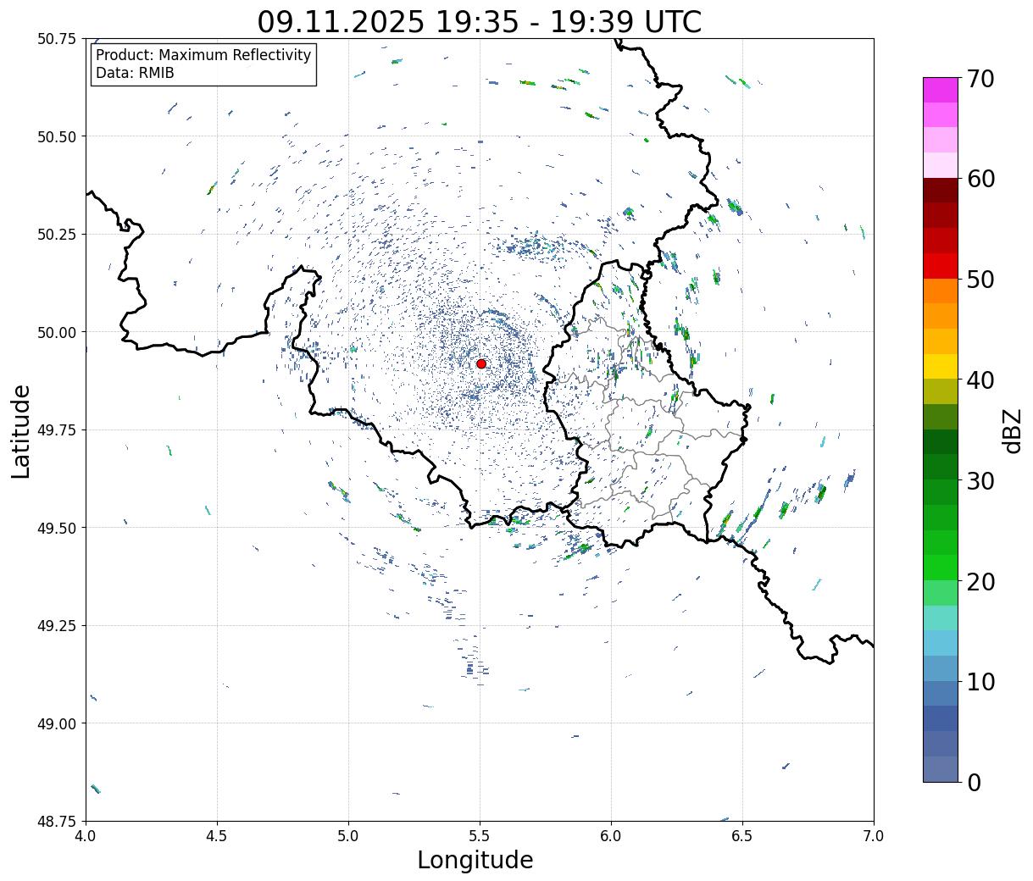Click latitude tick label '50.00'

tap(56, 332)
